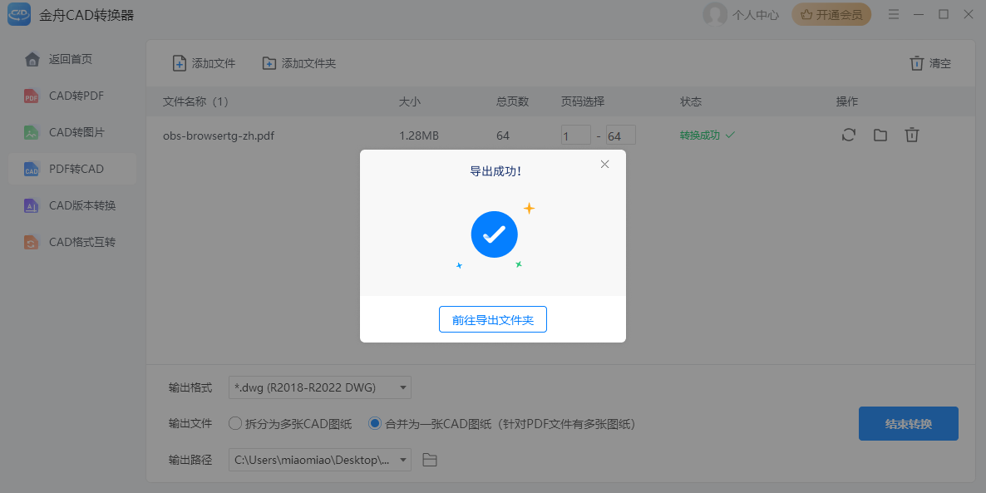Click the 添加文件 add file icon
The width and height of the screenshot is (986, 493).
point(179,63)
